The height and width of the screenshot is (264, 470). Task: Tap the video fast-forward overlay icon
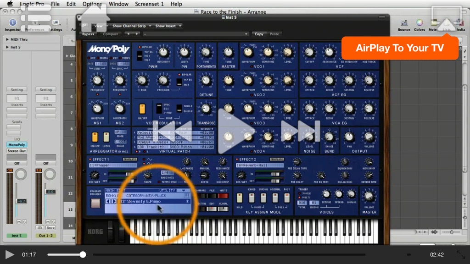300,132
